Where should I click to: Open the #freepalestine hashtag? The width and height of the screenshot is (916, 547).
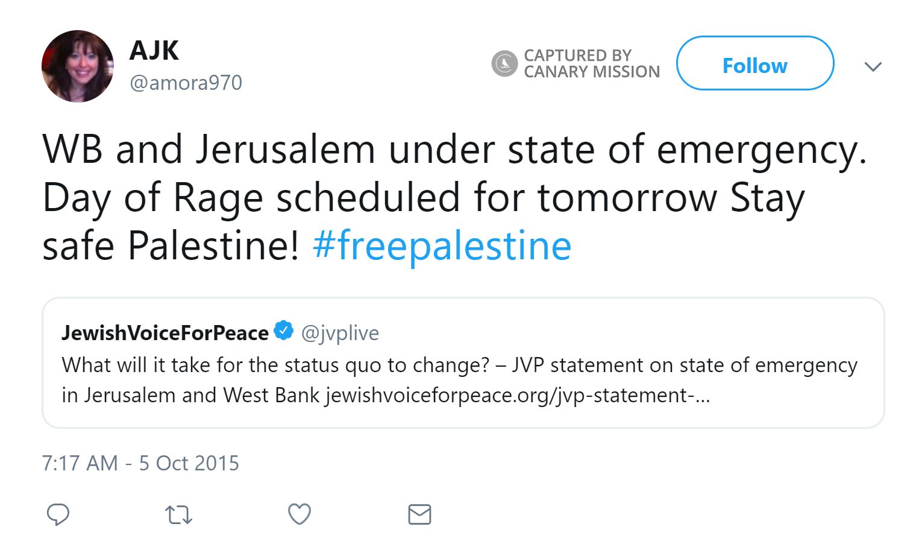(442, 246)
